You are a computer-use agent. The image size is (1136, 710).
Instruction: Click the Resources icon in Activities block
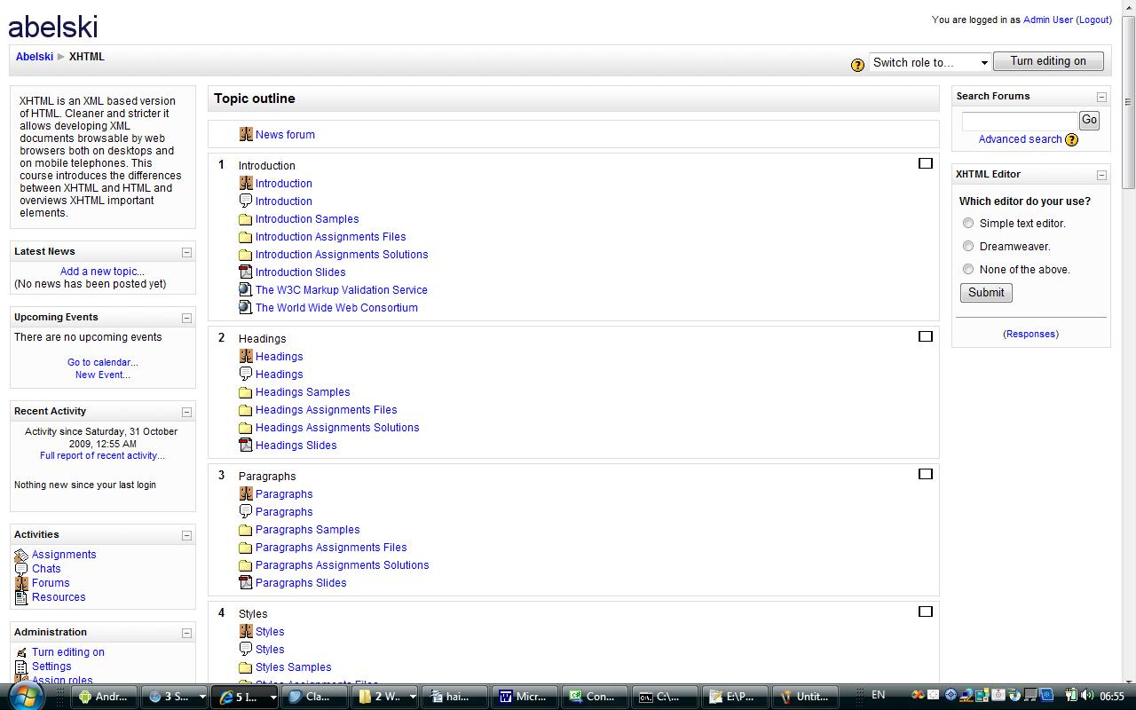[x=21, y=597]
